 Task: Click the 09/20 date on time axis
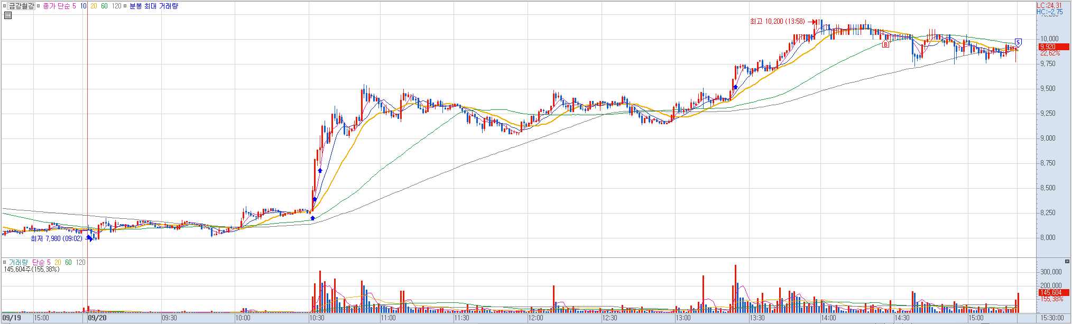(x=97, y=318)
